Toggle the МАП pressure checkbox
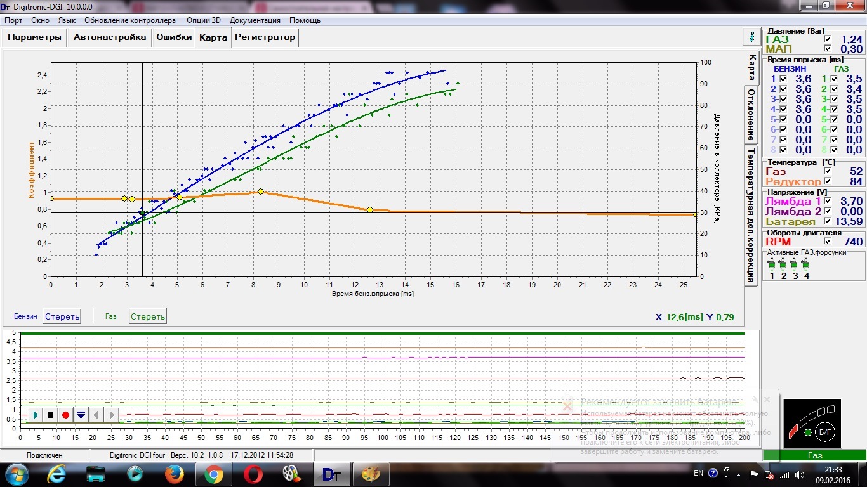Image resolution: width=867 pixels, height=487 pixels. [x=827, y=49]
